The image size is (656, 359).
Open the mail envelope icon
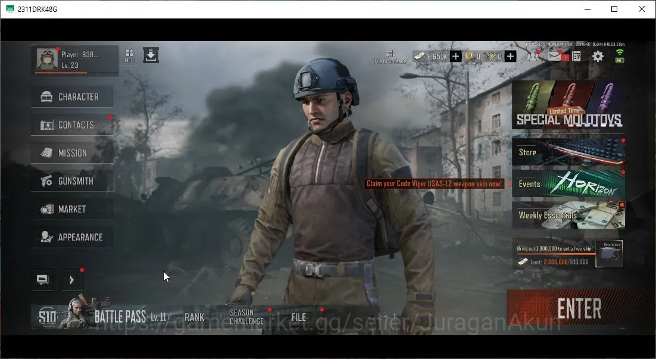click(555, 56)
